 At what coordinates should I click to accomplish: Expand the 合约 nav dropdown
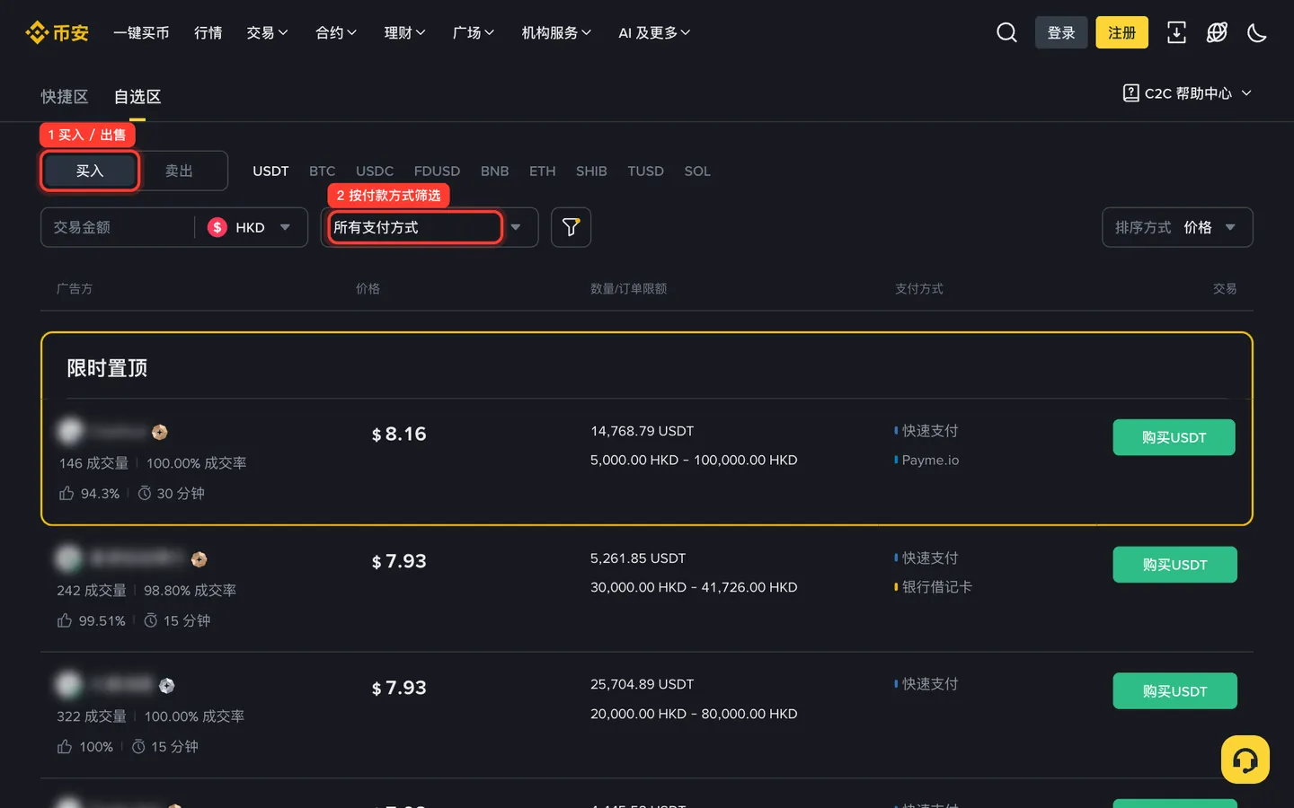click(336, 33)
